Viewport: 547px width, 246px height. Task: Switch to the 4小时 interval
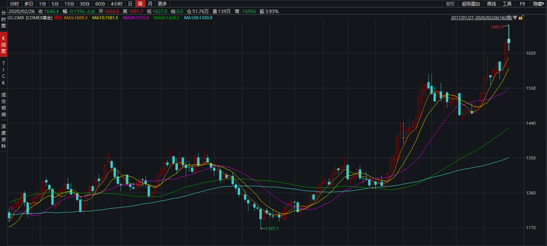pos(116,4)
